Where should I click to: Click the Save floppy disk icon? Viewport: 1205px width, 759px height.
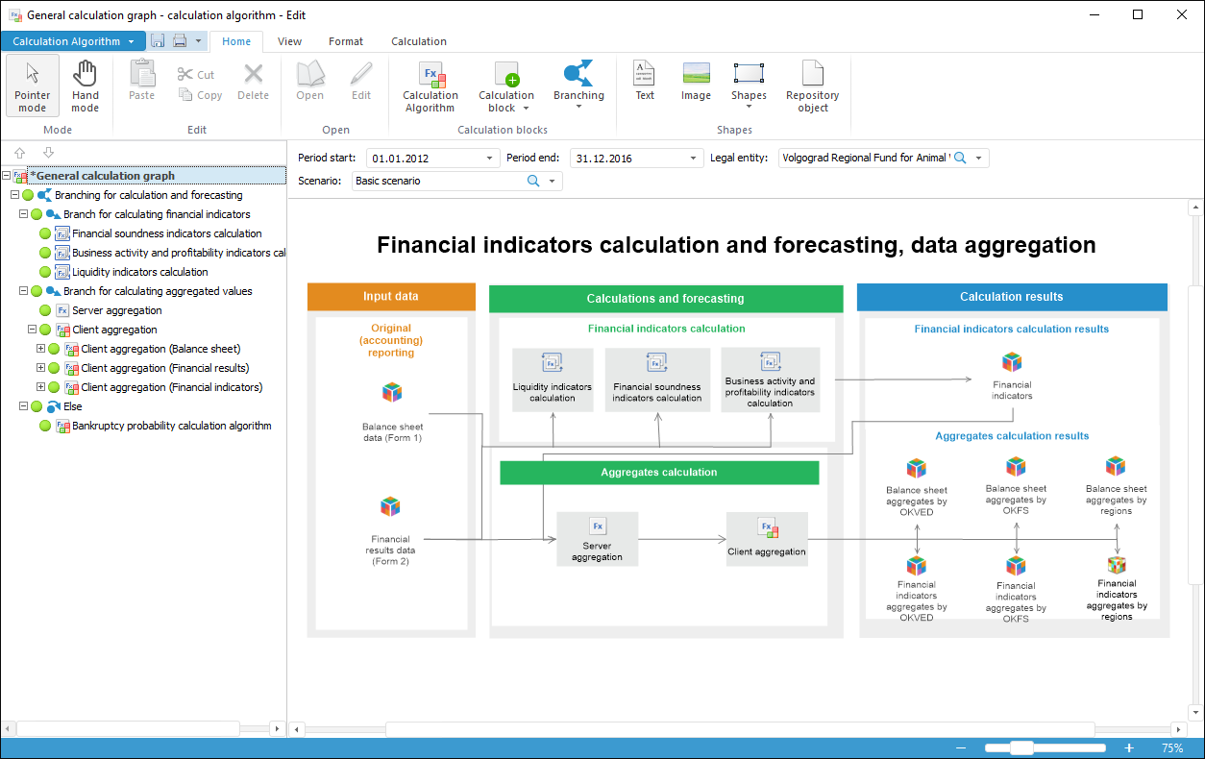pyautogui.click(x=158, y=40)
